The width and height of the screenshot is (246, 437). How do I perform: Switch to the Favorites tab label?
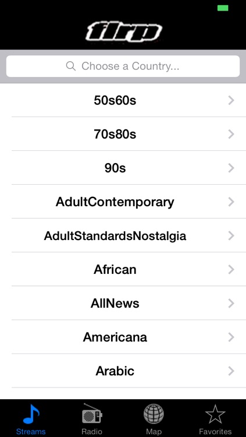pyautogui.click(x=215, y=432)
